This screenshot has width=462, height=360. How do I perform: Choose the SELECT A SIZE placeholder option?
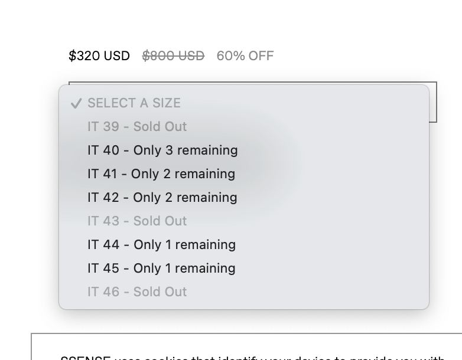pos(134,103)
